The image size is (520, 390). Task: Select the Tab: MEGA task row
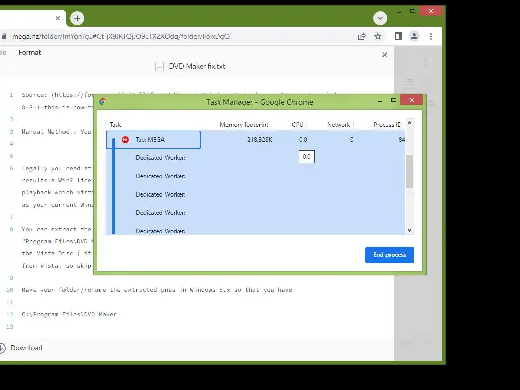tap(255, 140)
